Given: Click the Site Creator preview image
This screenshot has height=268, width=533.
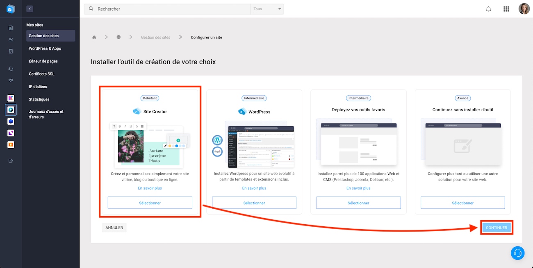Looking at the screenshot, I should coord(150,145).
